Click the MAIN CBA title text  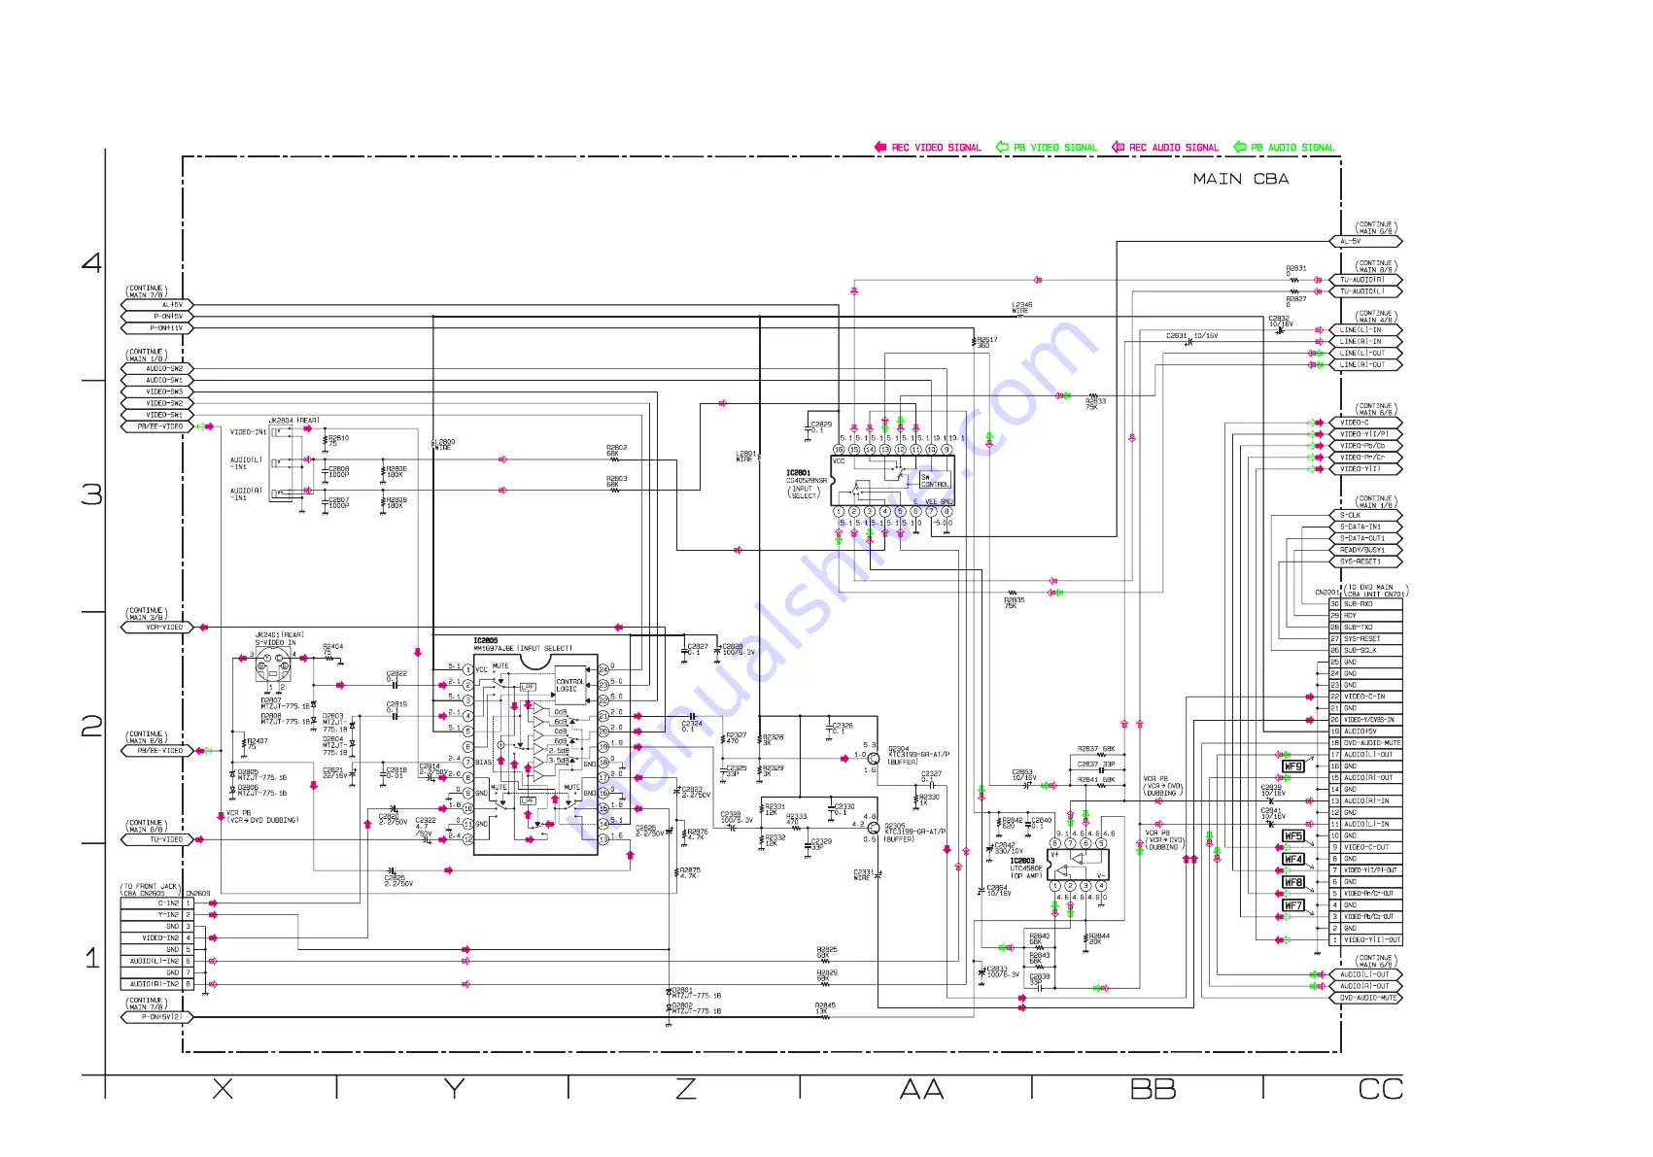coord(1241,179)
